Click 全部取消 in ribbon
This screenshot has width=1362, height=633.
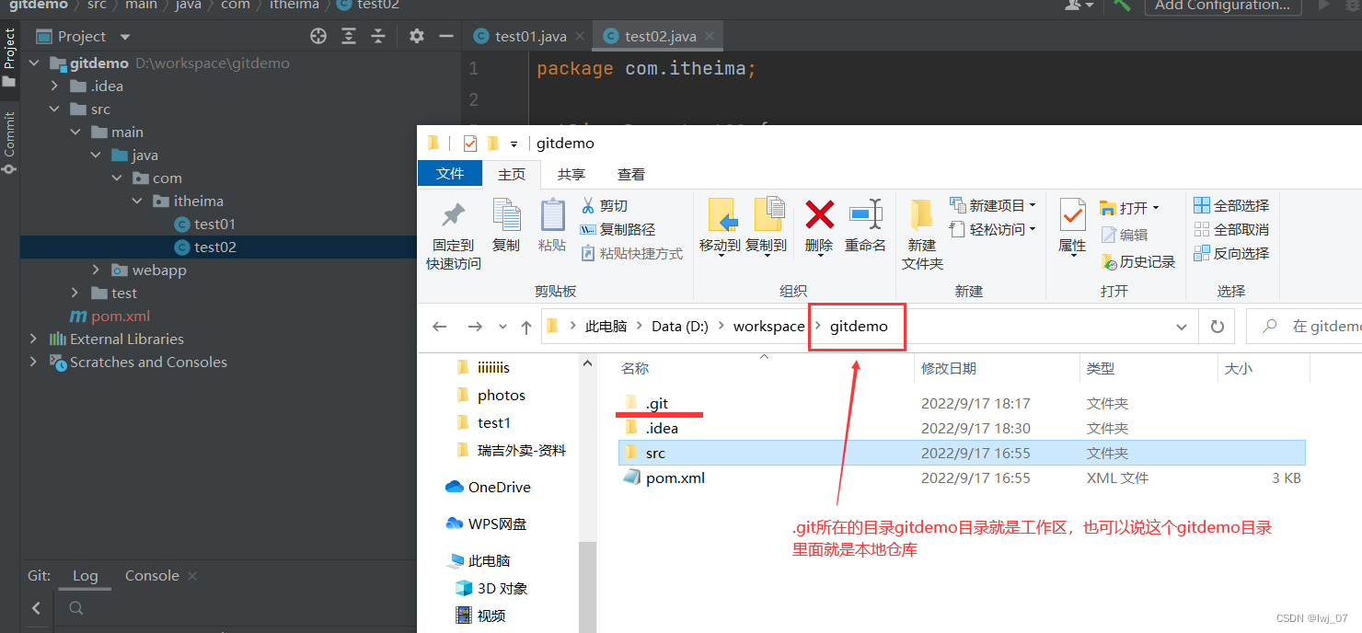[x=1231, y=230]
